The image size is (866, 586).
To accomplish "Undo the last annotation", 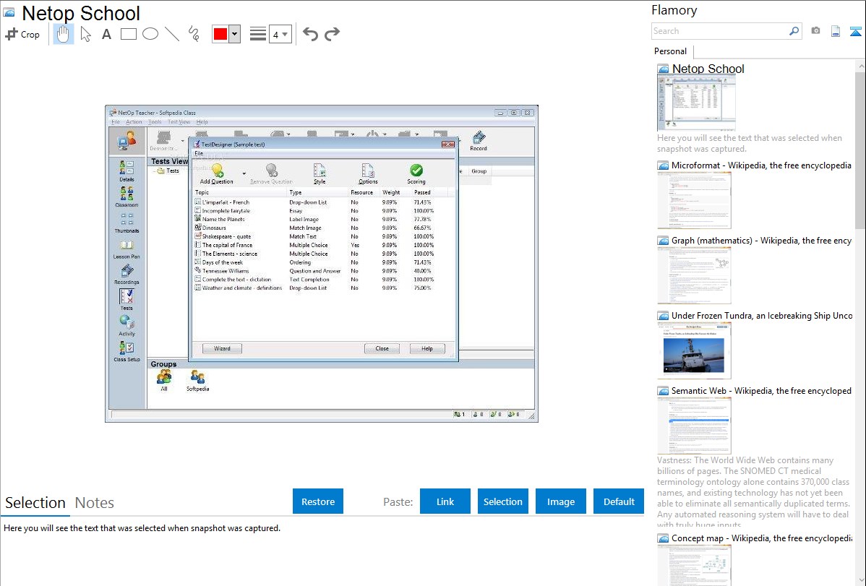I will click(310, 34).
